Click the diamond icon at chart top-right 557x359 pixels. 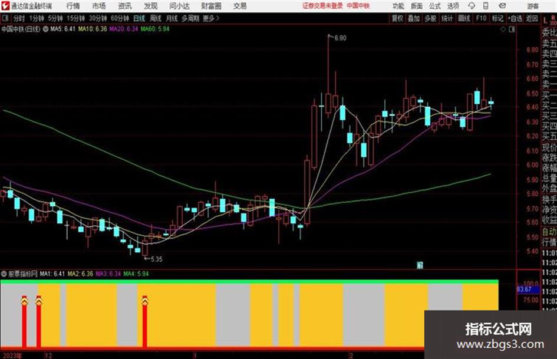503,29
